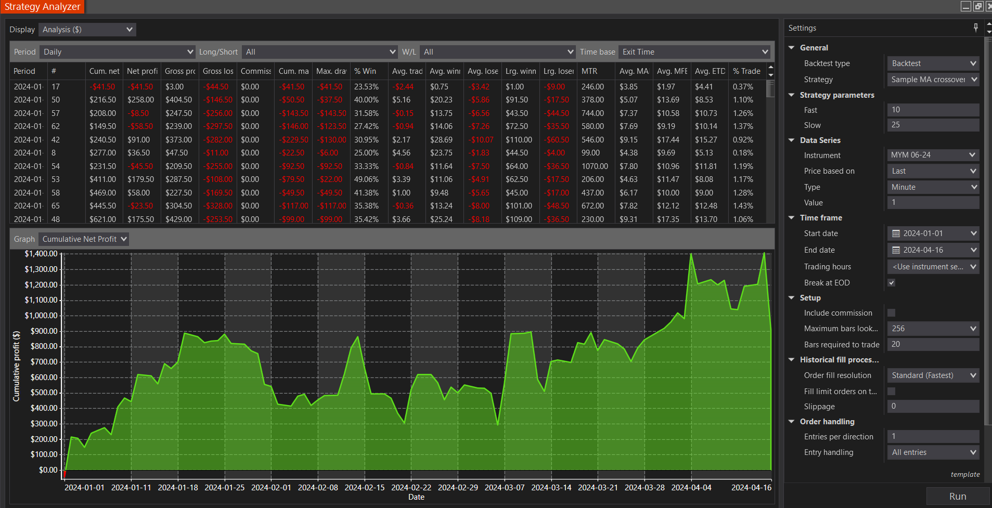
Task: Enable the Include commission checkbox
Action: point(892,313)
